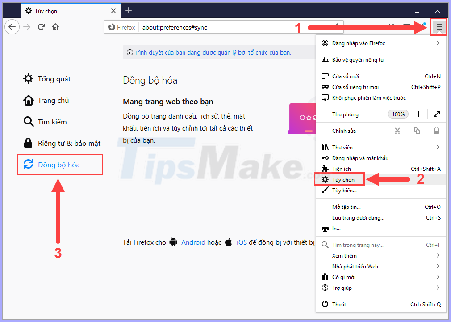Close the Tùy chọn tab

click(x=113, y=11)
